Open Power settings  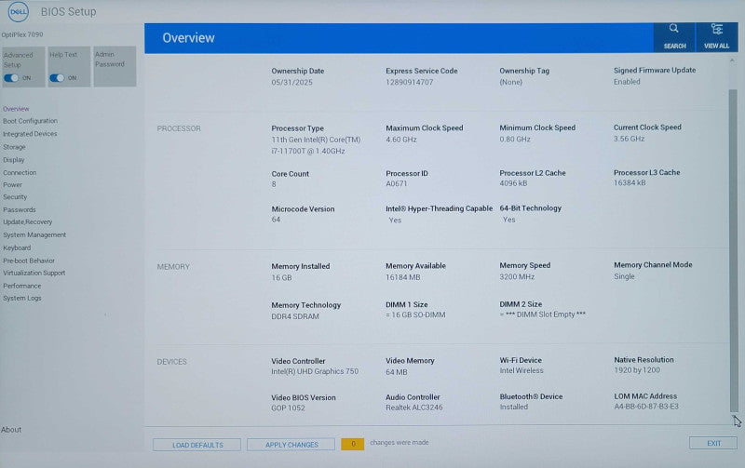pos(12,185)
